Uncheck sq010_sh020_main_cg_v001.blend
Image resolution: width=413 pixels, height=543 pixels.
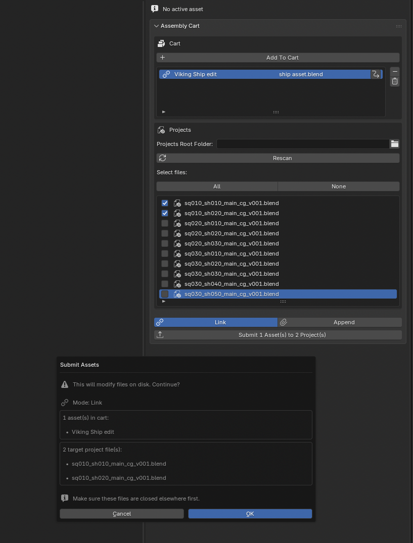pyautogui.click(x=165, y=213)
